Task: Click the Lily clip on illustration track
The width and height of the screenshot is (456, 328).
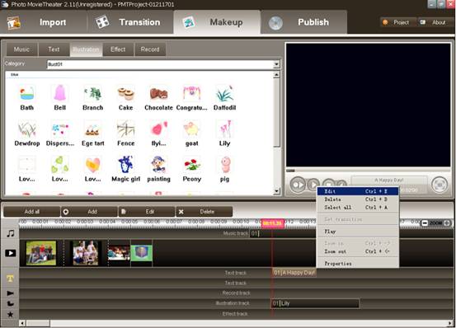Action: coord(315,303)
